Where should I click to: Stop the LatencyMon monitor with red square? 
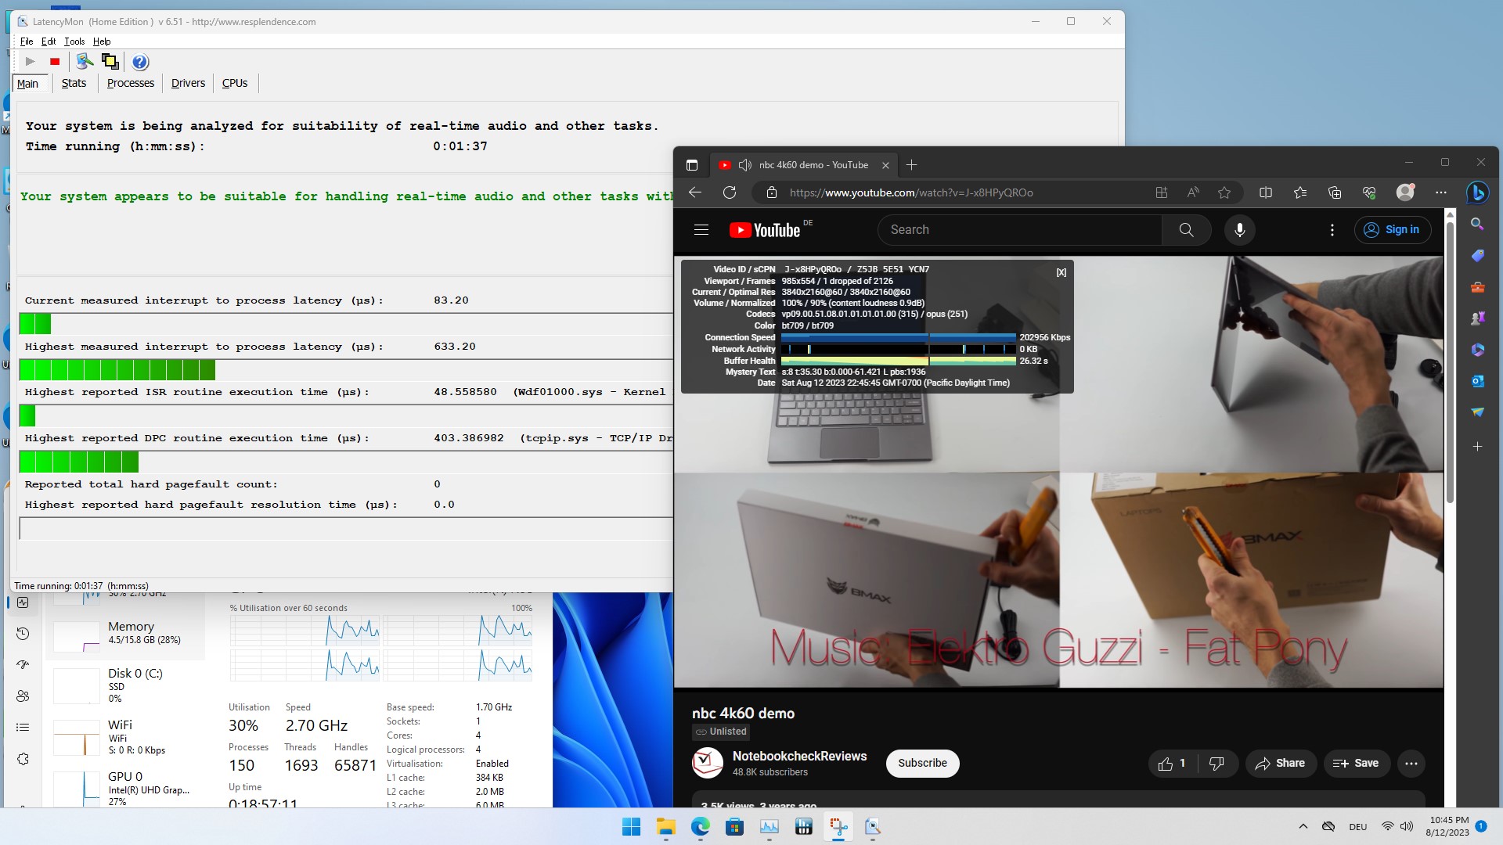click(55, 62)
